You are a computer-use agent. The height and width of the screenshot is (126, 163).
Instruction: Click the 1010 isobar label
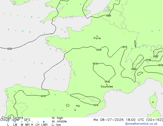tap(160, 65)
